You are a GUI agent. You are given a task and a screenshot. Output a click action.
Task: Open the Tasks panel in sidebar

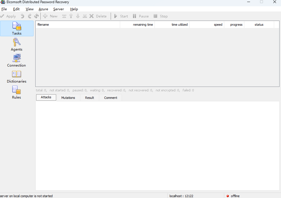(17, 28)
